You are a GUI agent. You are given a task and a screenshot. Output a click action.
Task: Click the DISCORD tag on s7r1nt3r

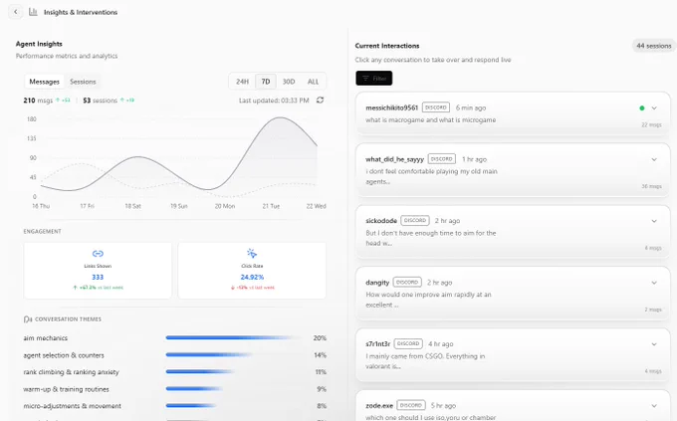point(408,343)
